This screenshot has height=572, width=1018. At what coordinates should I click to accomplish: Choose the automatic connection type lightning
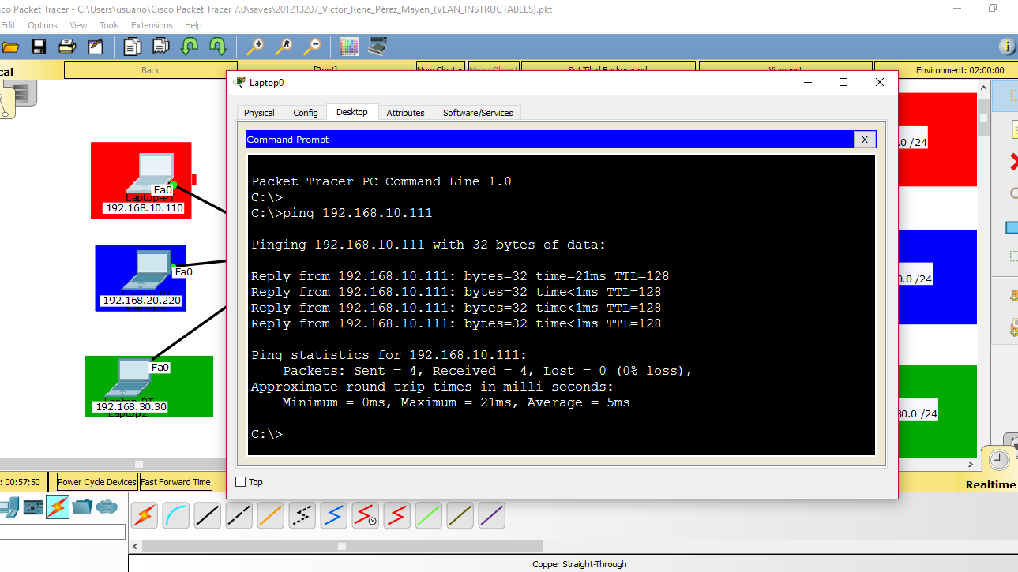coord(145,516)
